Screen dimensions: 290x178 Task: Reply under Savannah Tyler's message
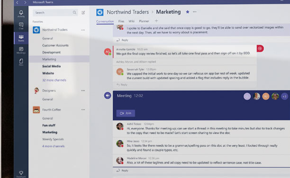(x=122, y=85)
